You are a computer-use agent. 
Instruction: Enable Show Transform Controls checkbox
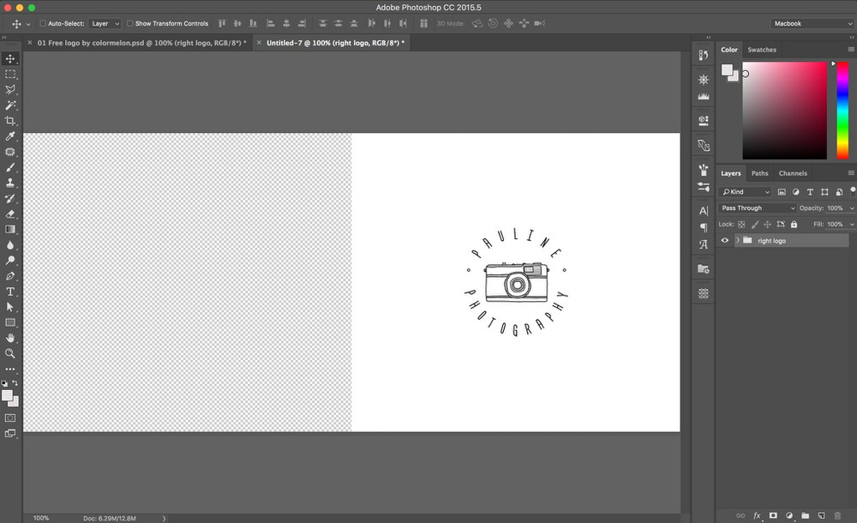130,23
